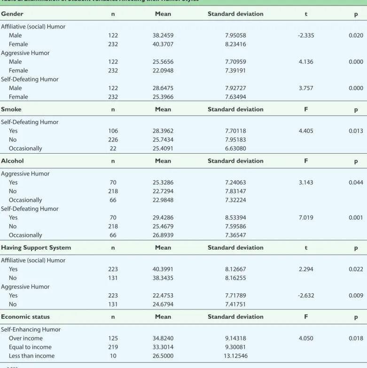Select the mean value 25.7434
The width and height of the screenshot is (367, 368).
(163, 140)
